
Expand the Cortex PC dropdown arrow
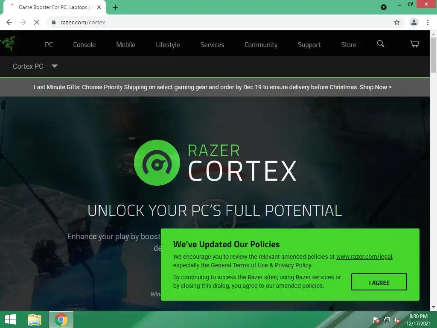coord(55,66)
